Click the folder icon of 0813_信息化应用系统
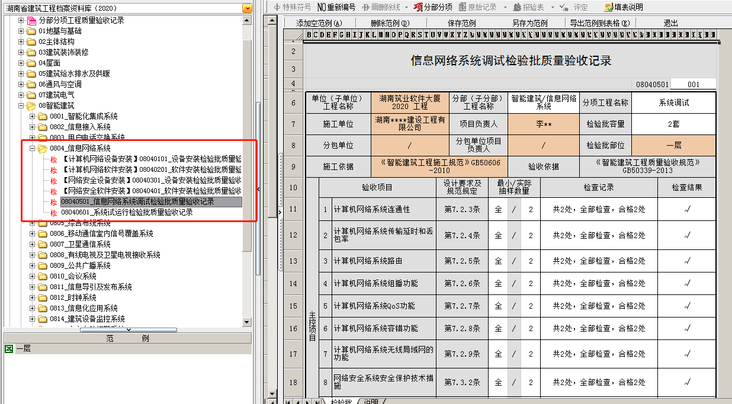The image size is (732, 404). point(43,308)
